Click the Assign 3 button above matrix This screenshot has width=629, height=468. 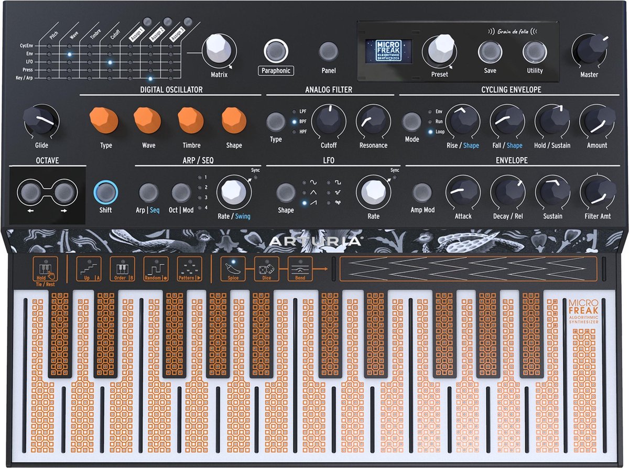pyautogui.click(x=188, y=21)
